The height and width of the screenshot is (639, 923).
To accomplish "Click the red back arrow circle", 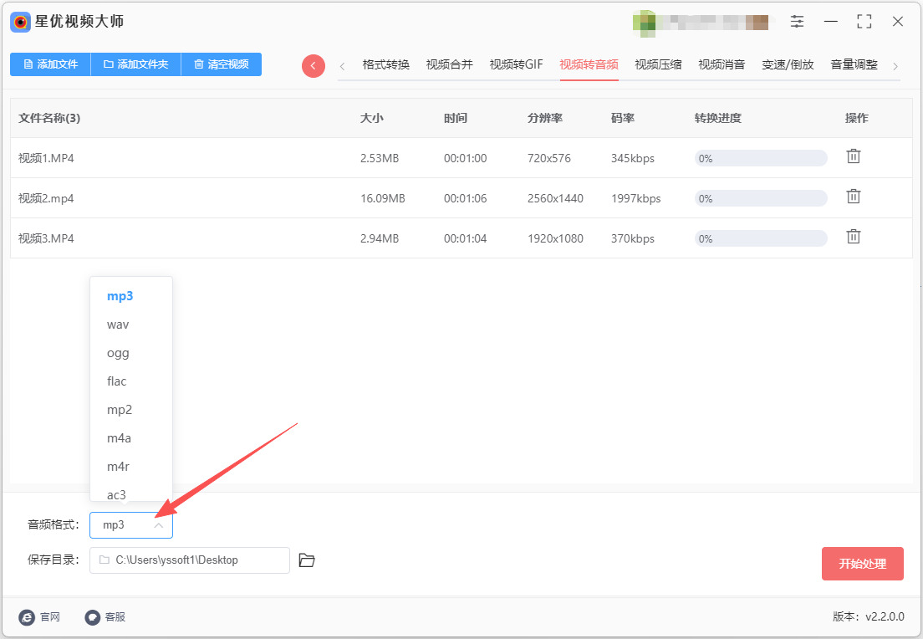I will tap(314, 66).
